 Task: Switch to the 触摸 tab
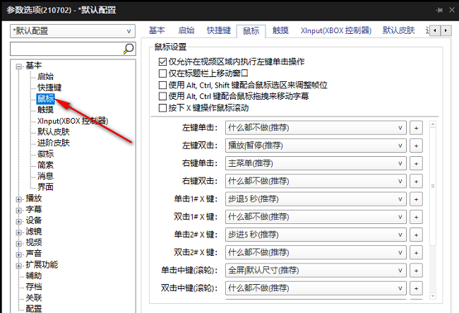click(280, 30)
